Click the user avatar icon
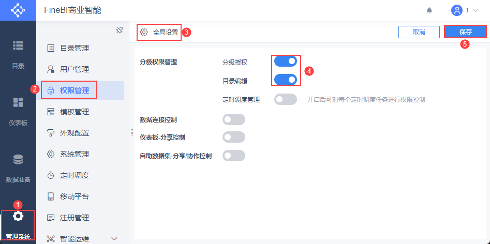 click(x=456, y=10)
